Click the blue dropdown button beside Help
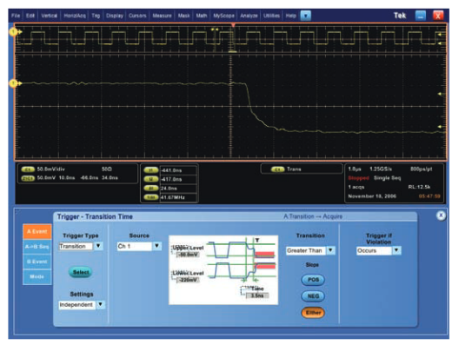The height and width of the screenshot is (345, 459). pos(306,16)
